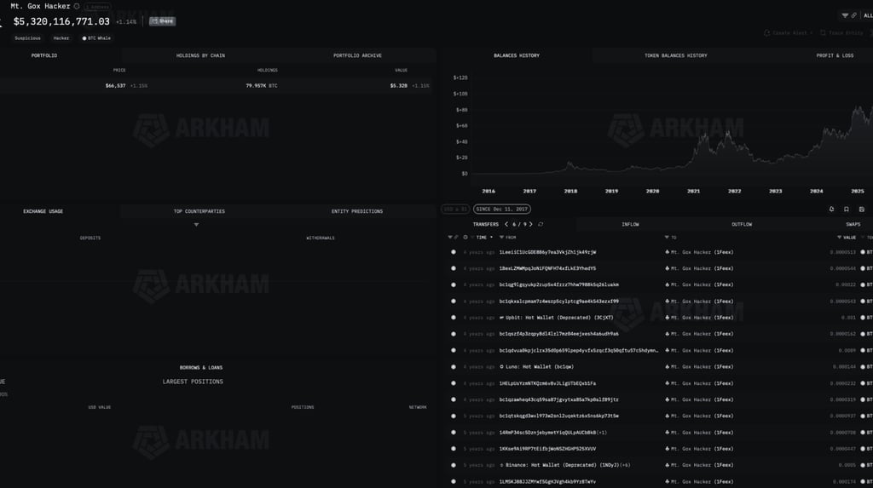Image resolution: width=873 pixels, height=488 pixels.
Task: Open the Balances History tab
Action: pos(517,55)
